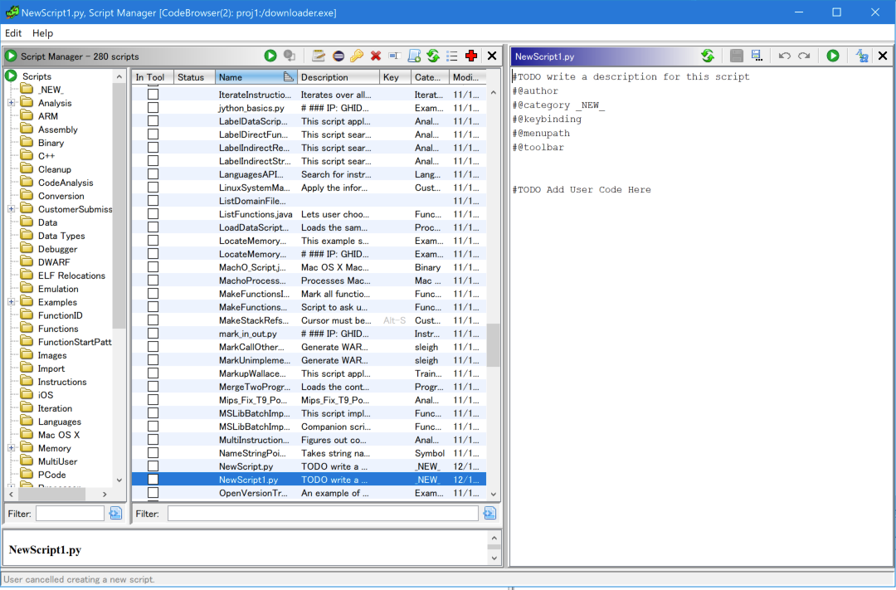The width and height of the screenshot is (896, 590).
Task: Click the script table vertical scrollbar thumb
Action: [x=493, y=345]
